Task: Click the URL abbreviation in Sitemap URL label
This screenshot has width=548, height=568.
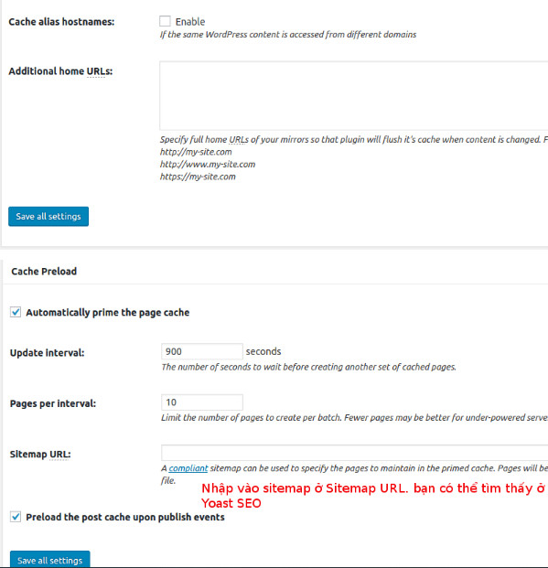Action: coord(59,455)
